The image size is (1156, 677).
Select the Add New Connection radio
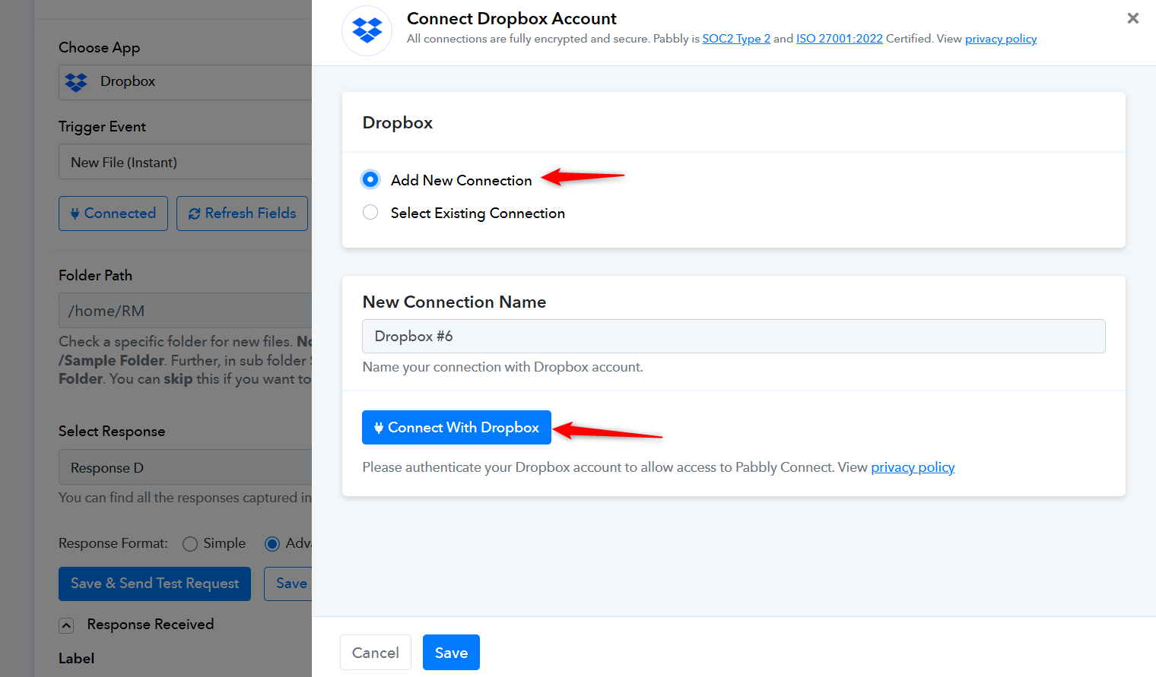coord(370,179)
